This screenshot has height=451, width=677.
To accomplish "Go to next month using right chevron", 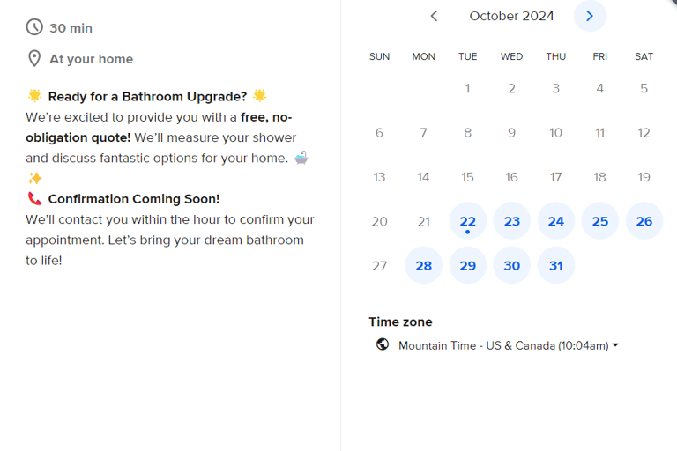I will coord(590,16).
